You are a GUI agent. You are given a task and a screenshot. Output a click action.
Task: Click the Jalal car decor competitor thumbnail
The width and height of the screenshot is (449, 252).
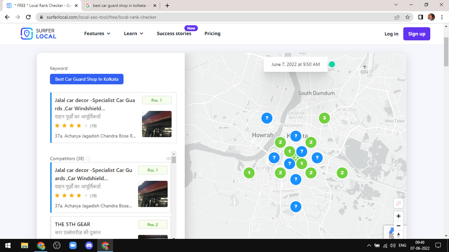[x=153, y=194]
